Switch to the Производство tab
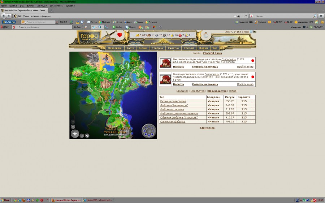The image size is (325, 203). click(217, 91)
